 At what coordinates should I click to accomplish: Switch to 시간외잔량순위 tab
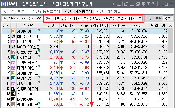pos(16,11)
